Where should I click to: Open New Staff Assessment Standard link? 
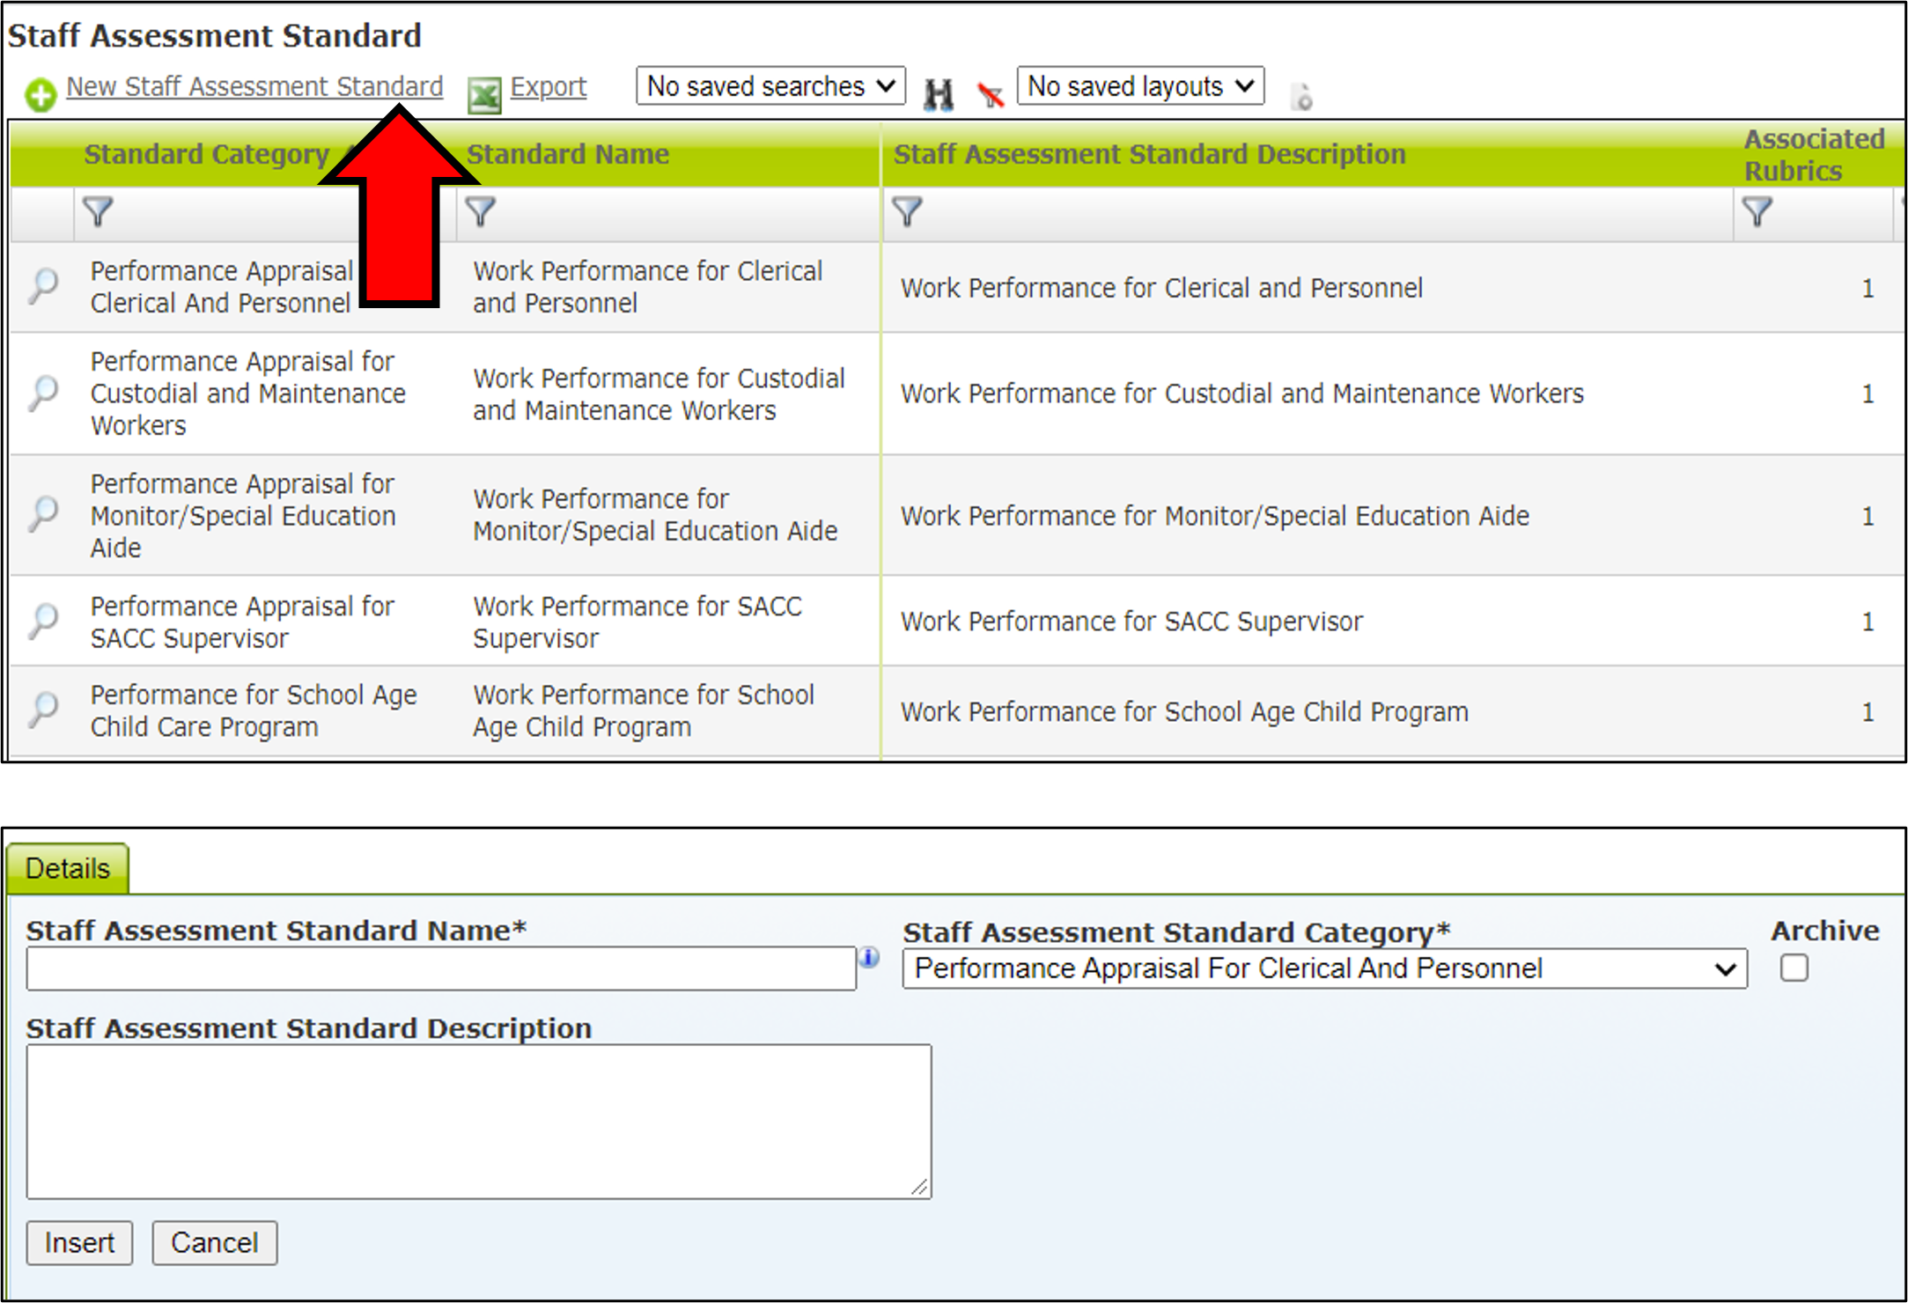tap(254, 86)
